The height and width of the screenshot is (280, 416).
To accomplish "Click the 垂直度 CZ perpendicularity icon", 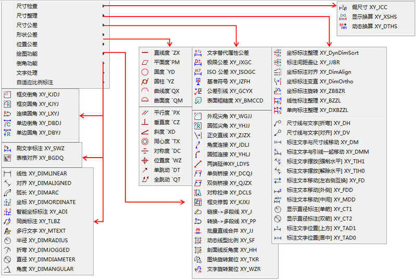I will click(x=145, y=122).
